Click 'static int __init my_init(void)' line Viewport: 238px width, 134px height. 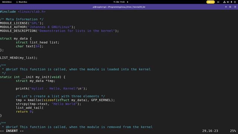33,77
